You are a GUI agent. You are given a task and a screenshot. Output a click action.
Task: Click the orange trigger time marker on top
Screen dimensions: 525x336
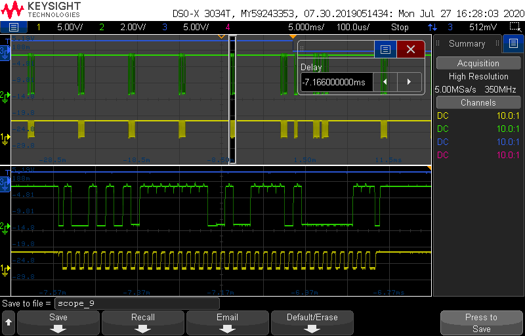(293, 36)
